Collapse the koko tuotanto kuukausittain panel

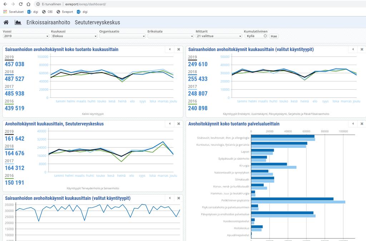pos(170,49)
